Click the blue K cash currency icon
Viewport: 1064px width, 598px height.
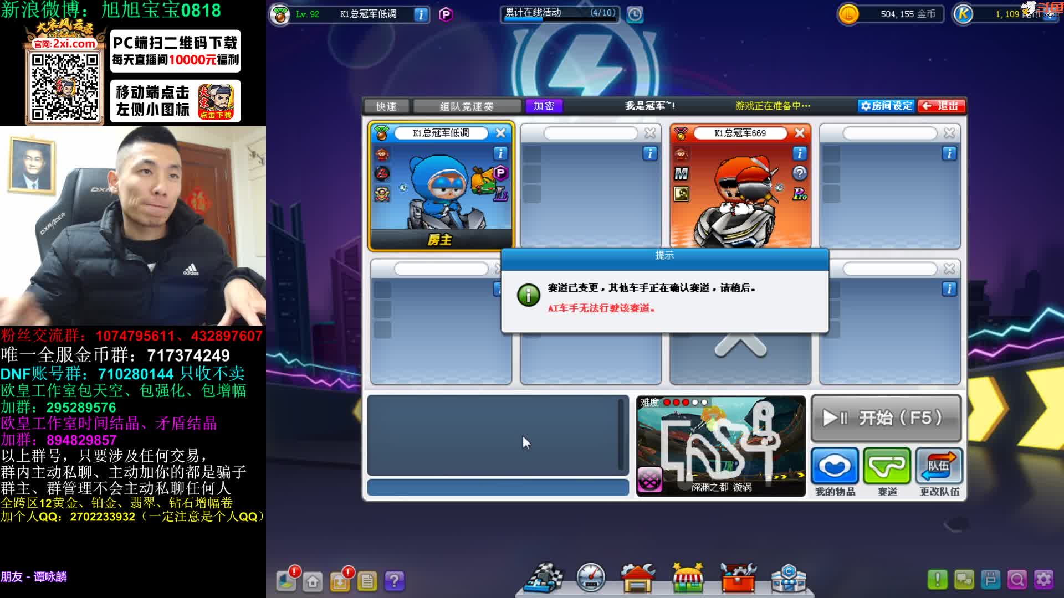[x=963, y=14]
